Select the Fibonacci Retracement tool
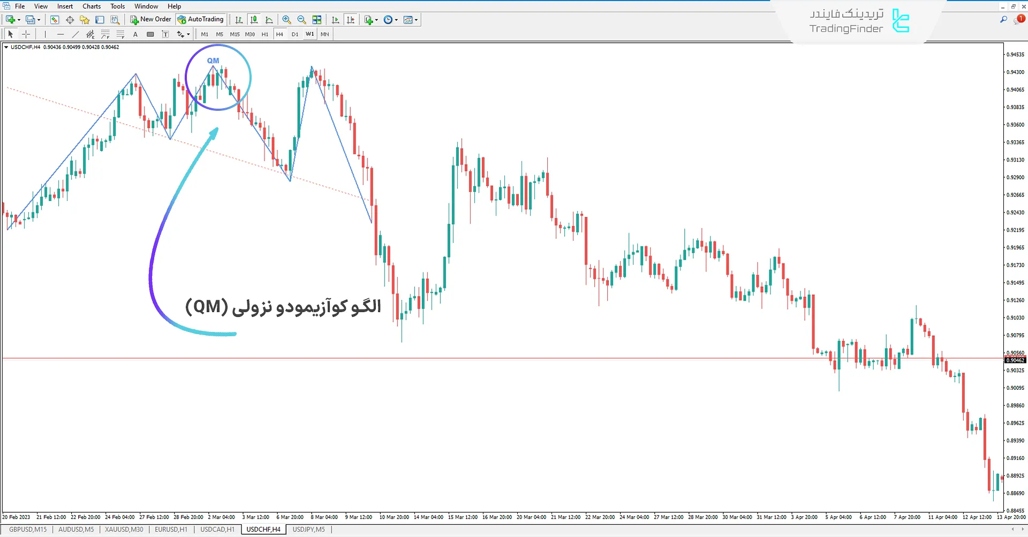Viewport: 1028px width, 537px height. (x=105, y=34)
